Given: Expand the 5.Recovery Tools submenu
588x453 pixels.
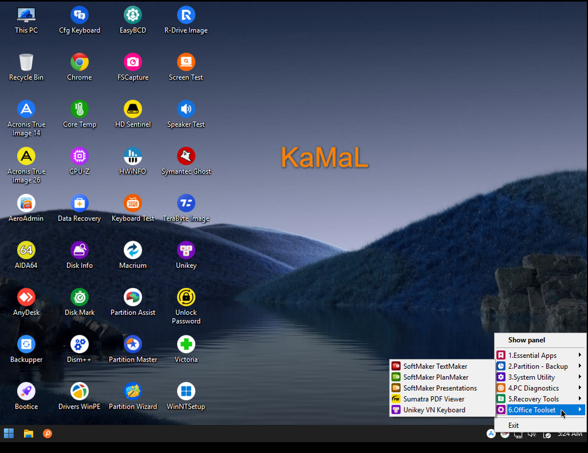Looking at the screenshot, I should 541,399.
